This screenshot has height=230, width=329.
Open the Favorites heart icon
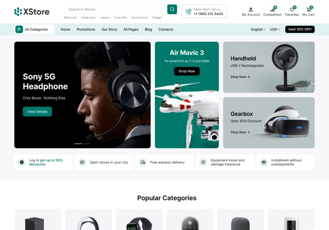[292, 10]
